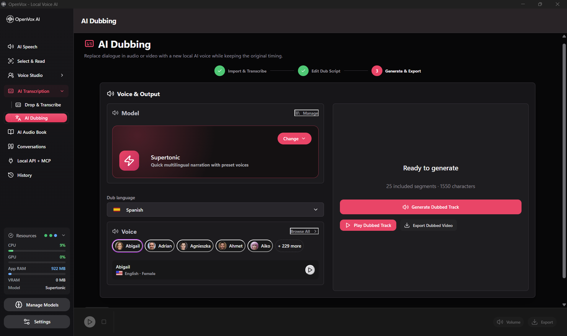The image size is (567, 336).
Task: Go to Import & Transcribe step
Action: (240, 71)
